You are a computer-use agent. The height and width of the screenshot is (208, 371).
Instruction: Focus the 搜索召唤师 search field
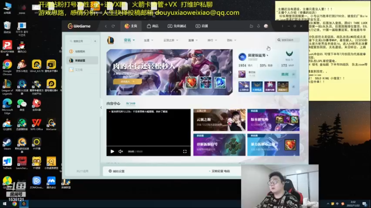[x=288, y=40]
